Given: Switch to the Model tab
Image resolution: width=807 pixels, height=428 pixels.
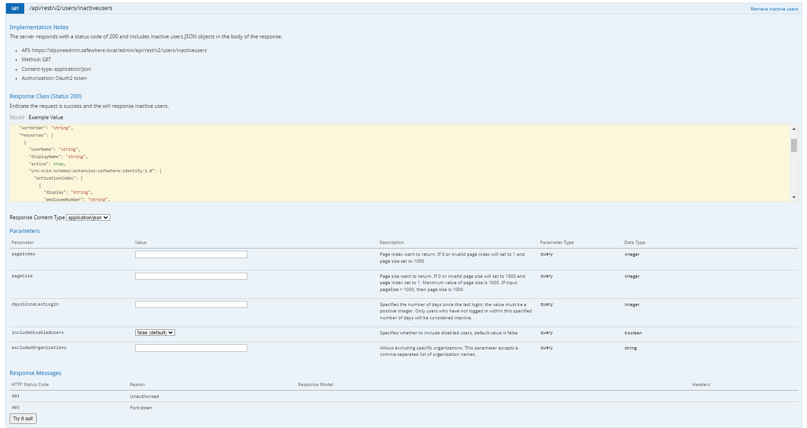Looking at the screenshot, I should 17,117.
